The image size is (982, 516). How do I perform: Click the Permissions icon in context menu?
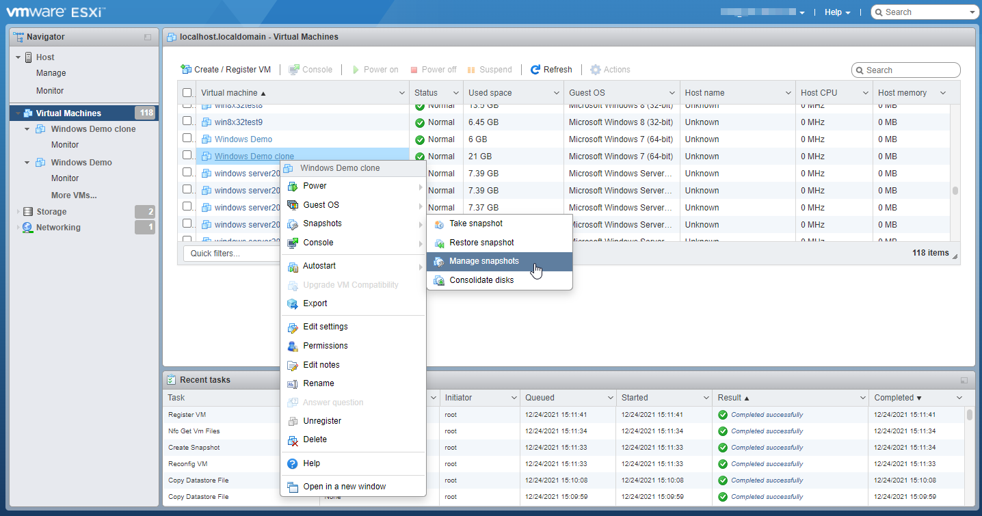tap(293, 346)
